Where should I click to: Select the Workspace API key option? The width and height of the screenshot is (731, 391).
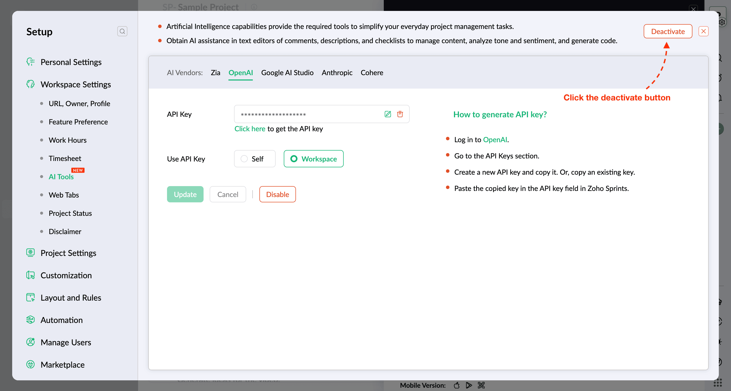pos(313,159)
